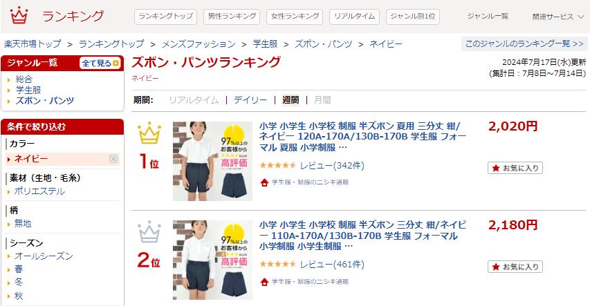Open shop house icon for first product

pos(264,182)
